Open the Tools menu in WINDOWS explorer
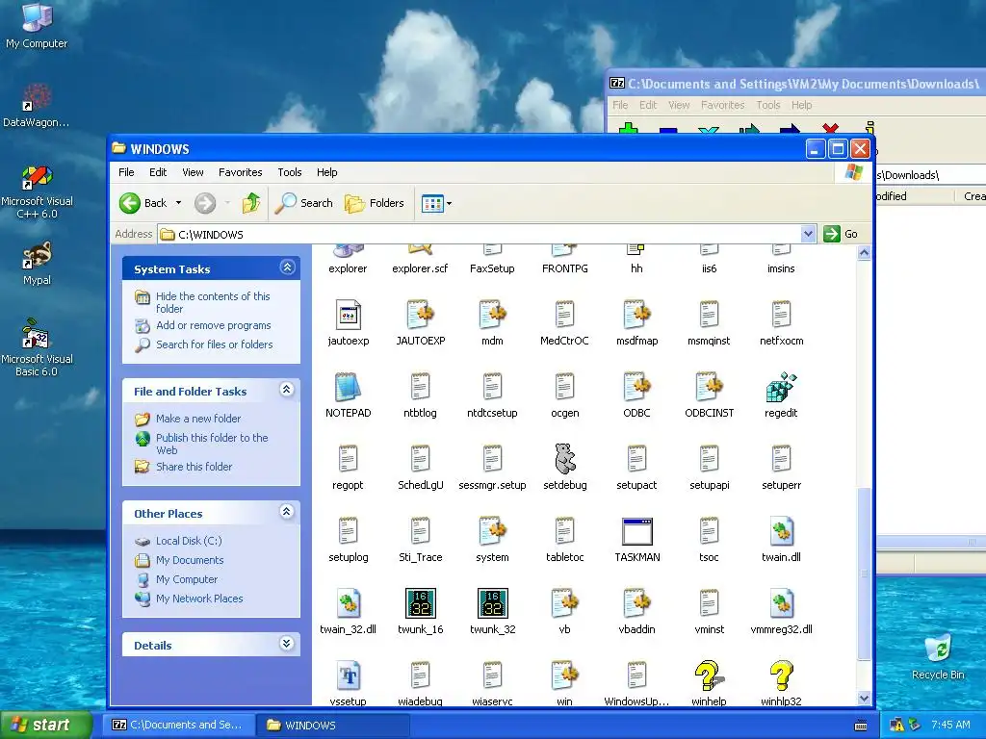This screenshot has height=739, width=986. [x=289, y=172]
